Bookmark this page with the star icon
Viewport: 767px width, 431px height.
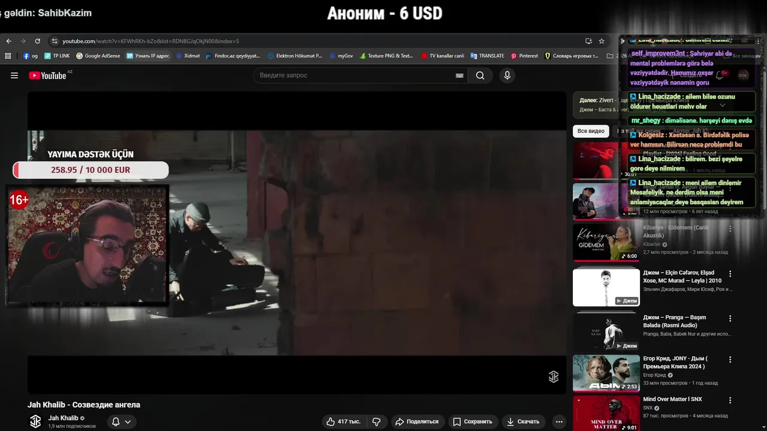point(602,41)
